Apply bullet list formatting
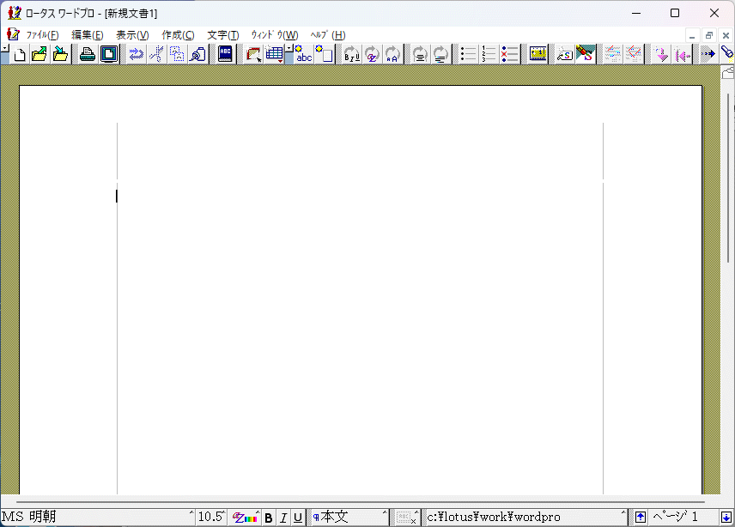The width and height of the screenshot is (735, 527). point(468,55)
